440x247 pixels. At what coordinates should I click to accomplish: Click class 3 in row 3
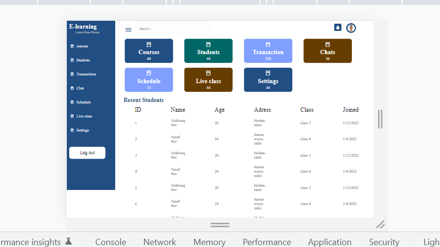coord(305,155)
